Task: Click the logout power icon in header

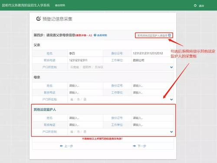Action: pos(195,6)
